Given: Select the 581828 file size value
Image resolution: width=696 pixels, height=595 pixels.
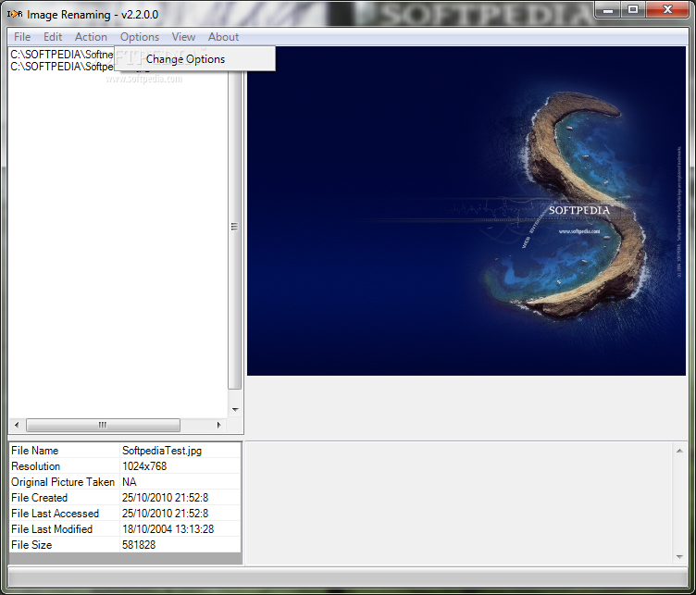Looking at the screenshot, I should [x=180, y=544].
